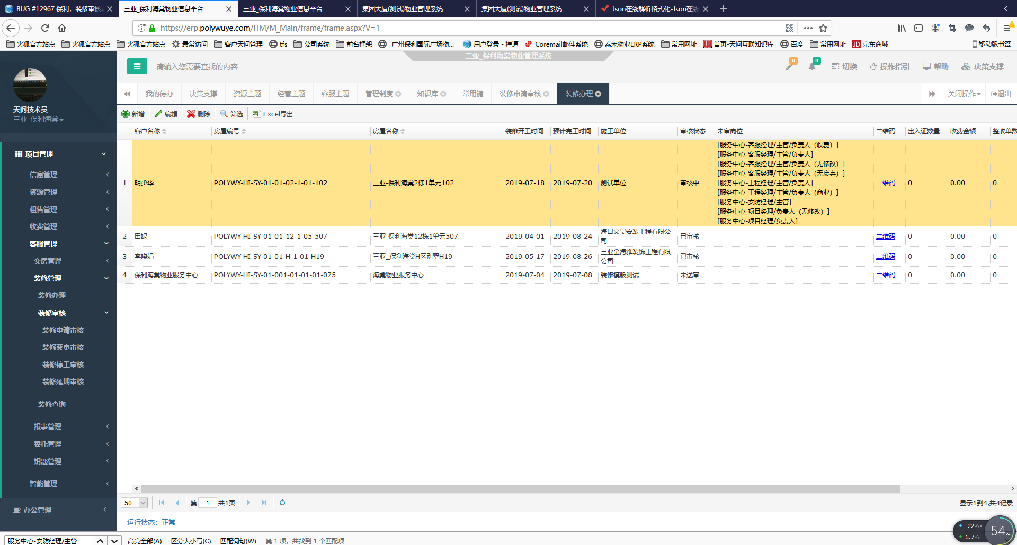This screenshot has width=1017, height=545.
Task: Open the page size 50 dropdown
Action: 143,503
